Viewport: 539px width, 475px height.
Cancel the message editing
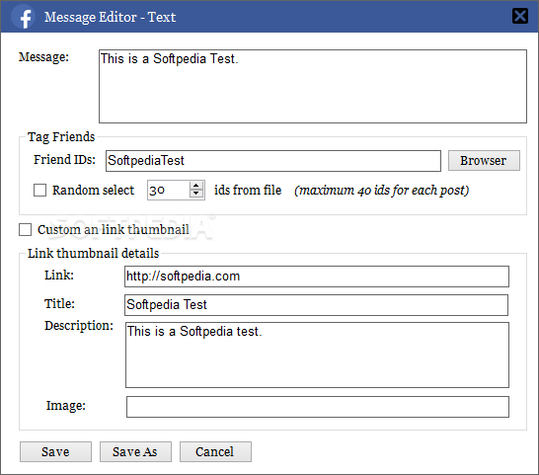coord(215,451)
